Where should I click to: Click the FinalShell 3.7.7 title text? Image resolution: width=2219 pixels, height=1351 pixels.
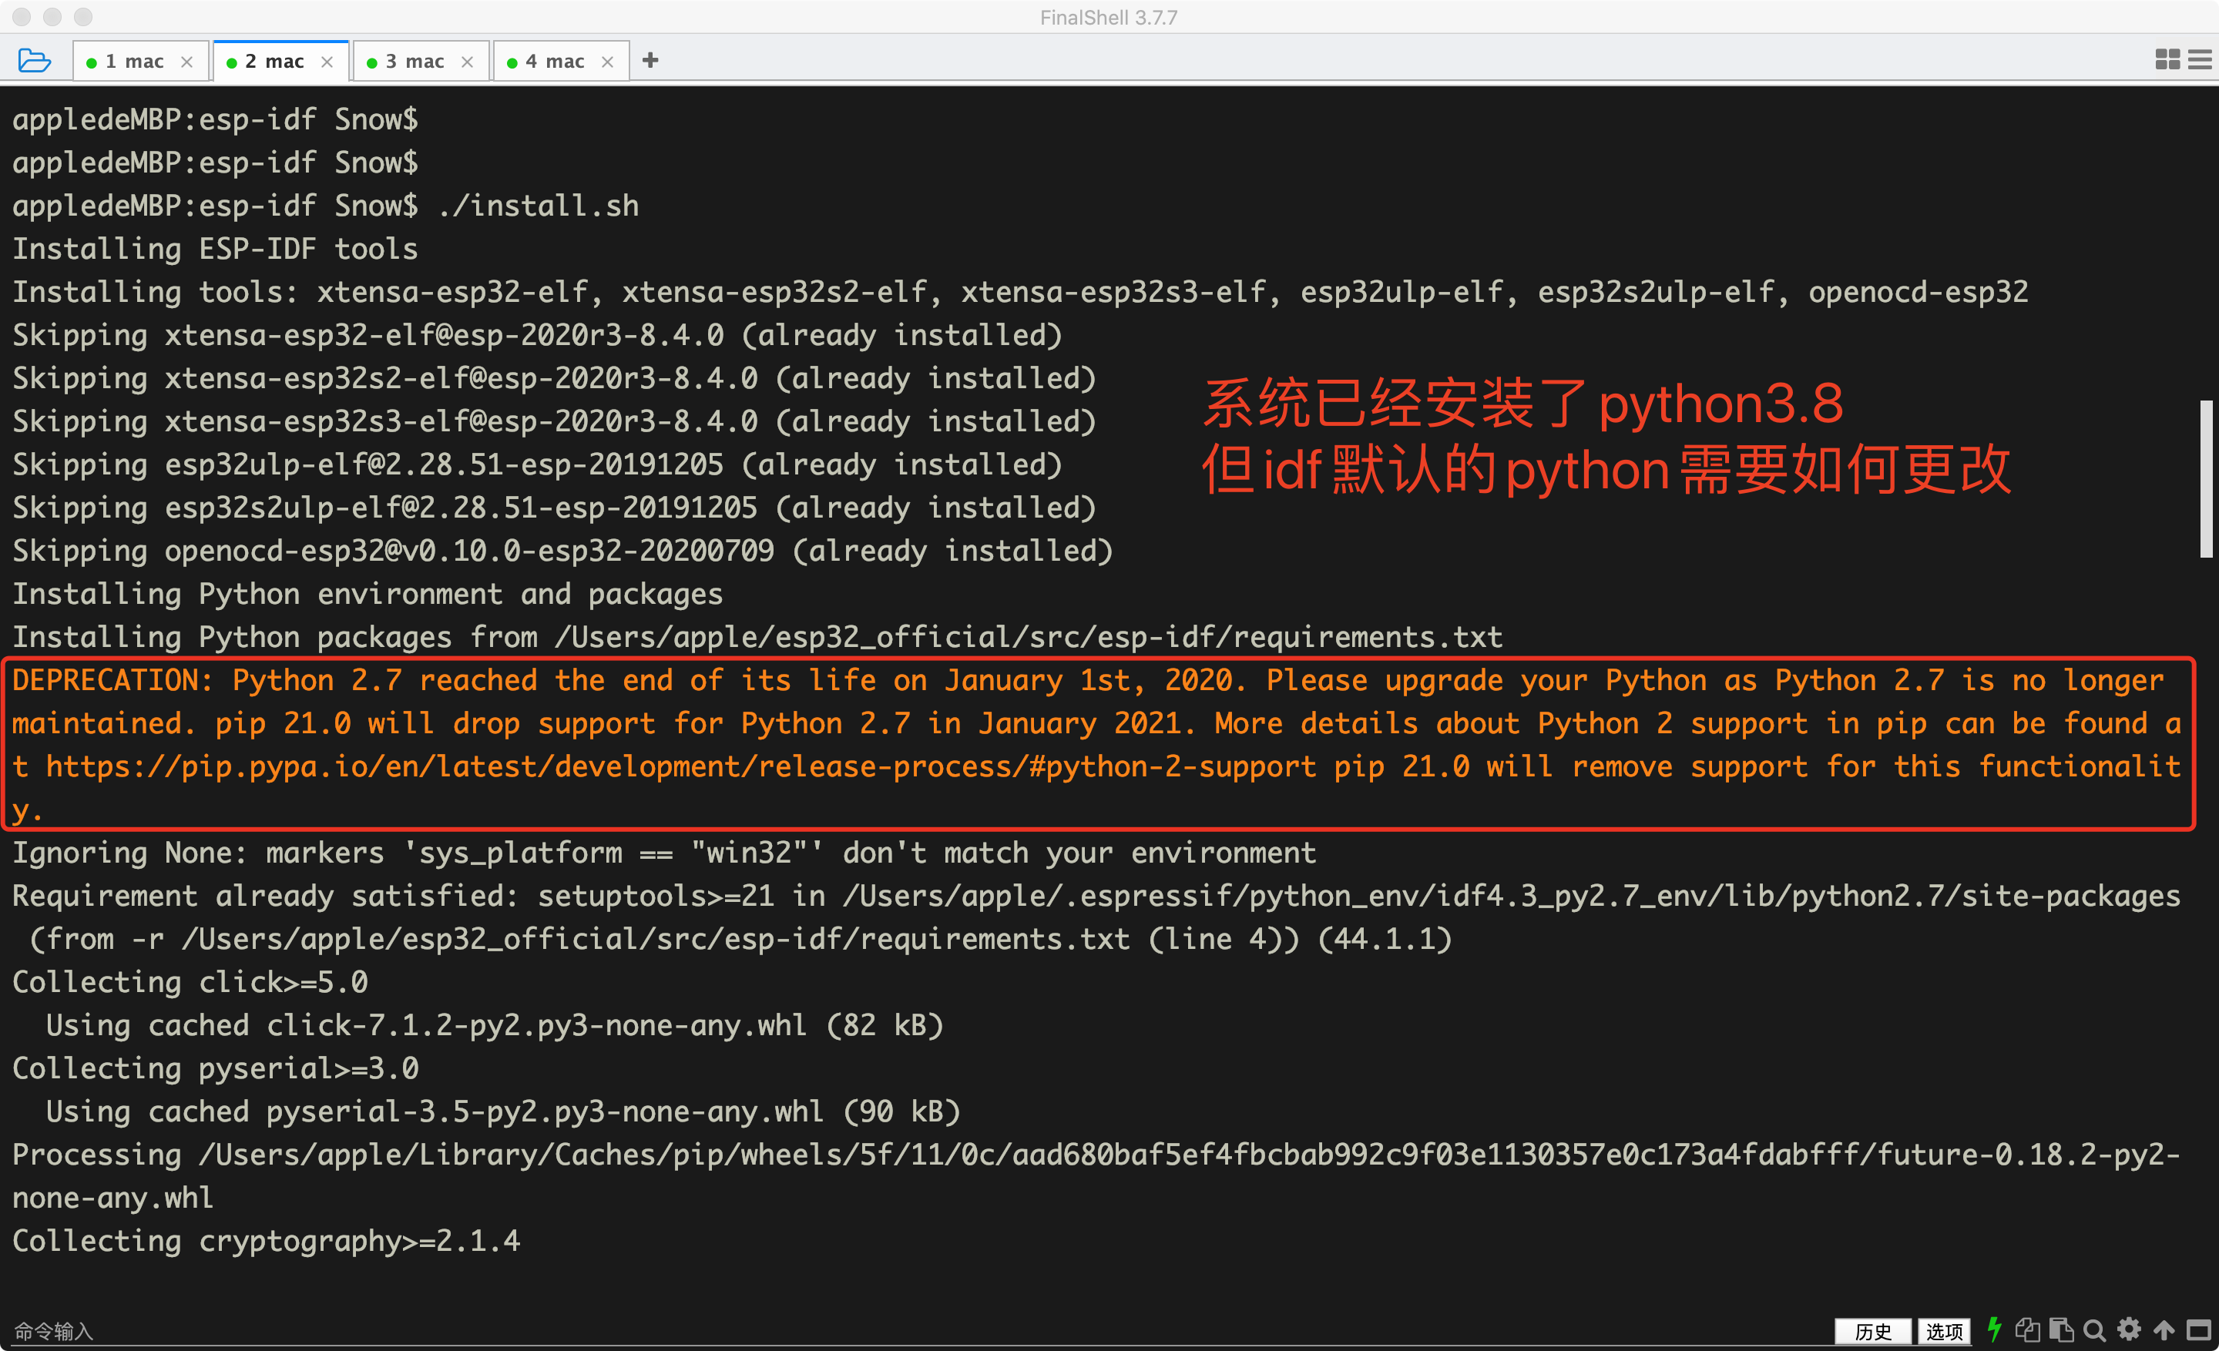click(1109, 17)
